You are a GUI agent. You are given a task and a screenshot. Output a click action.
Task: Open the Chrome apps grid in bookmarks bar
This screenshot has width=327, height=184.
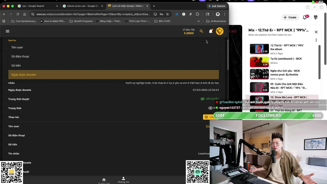(4, 21)
